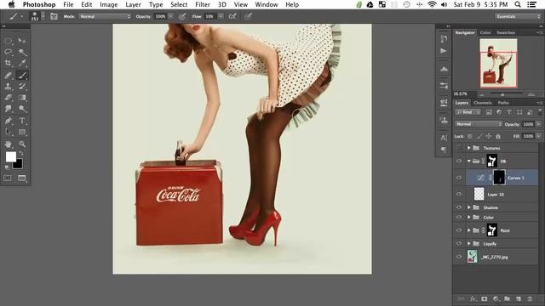
Task: Create new fill or adjustment layer
Action: tap(496, 298)
